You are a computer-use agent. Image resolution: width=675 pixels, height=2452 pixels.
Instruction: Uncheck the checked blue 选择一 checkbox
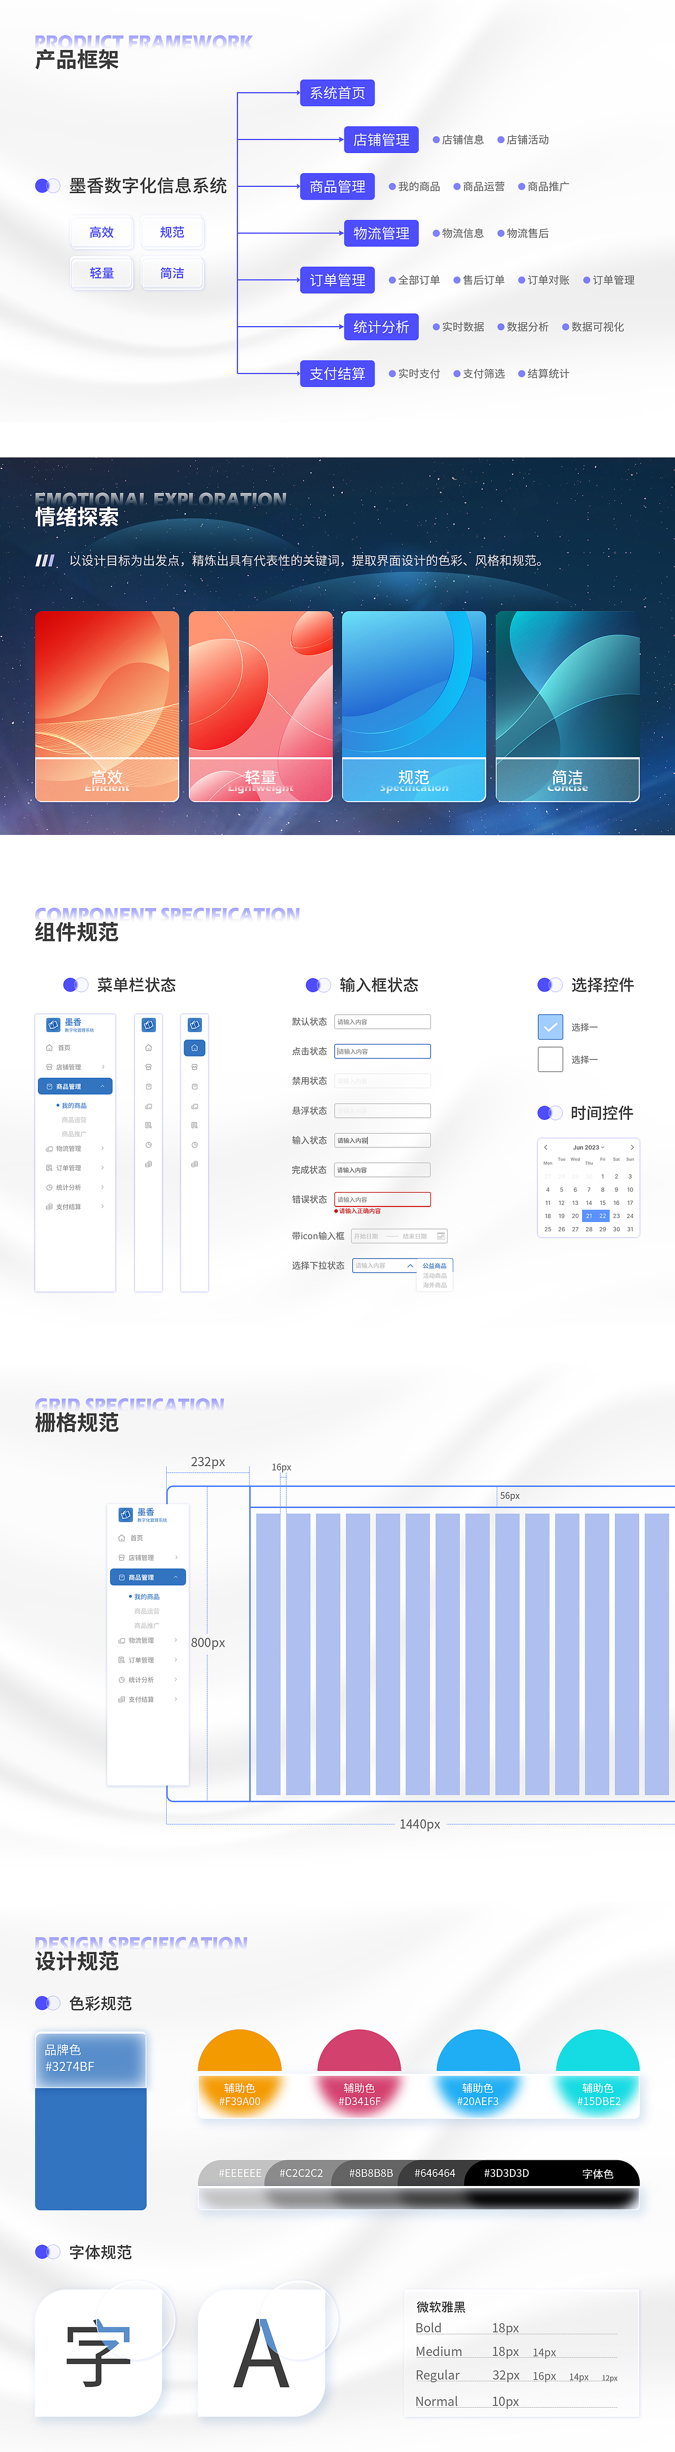pos(551,1027)
